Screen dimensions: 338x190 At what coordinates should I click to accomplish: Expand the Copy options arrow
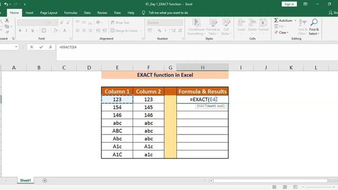[11, 26]
